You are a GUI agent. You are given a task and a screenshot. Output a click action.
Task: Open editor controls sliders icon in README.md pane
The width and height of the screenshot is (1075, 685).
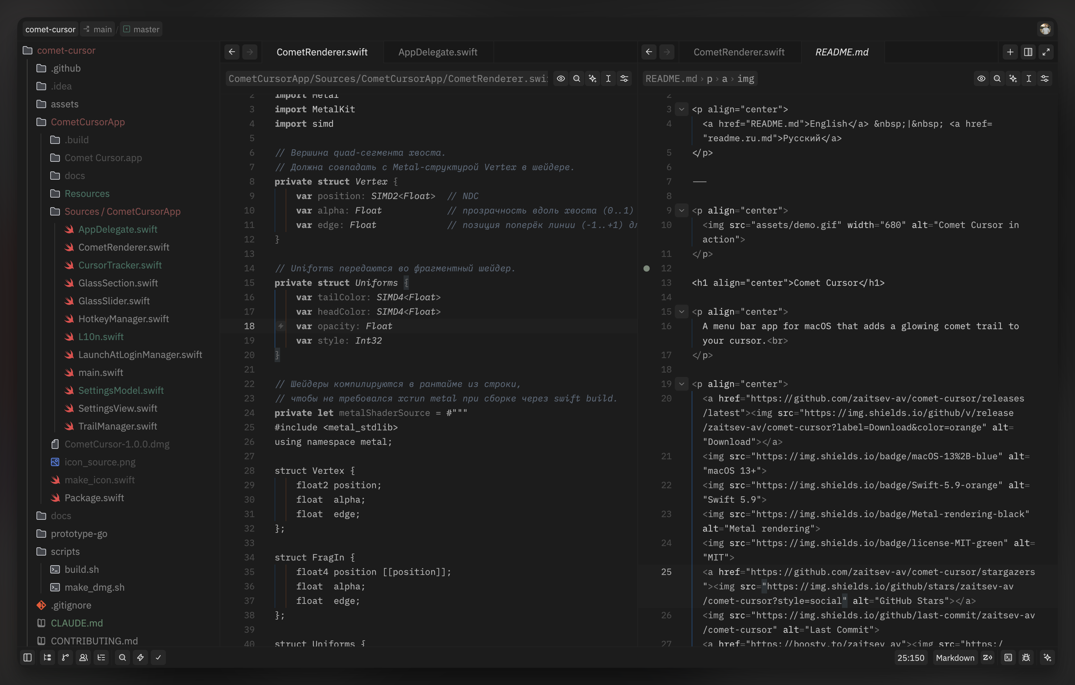1045,78
